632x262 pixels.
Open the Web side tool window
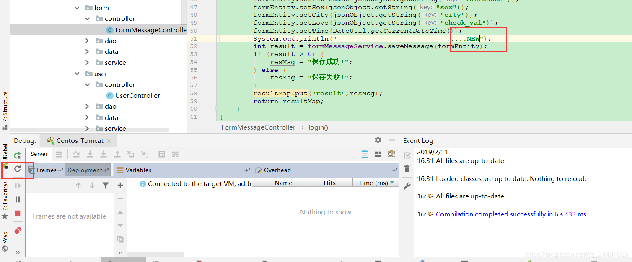click(x=5, y=241)
